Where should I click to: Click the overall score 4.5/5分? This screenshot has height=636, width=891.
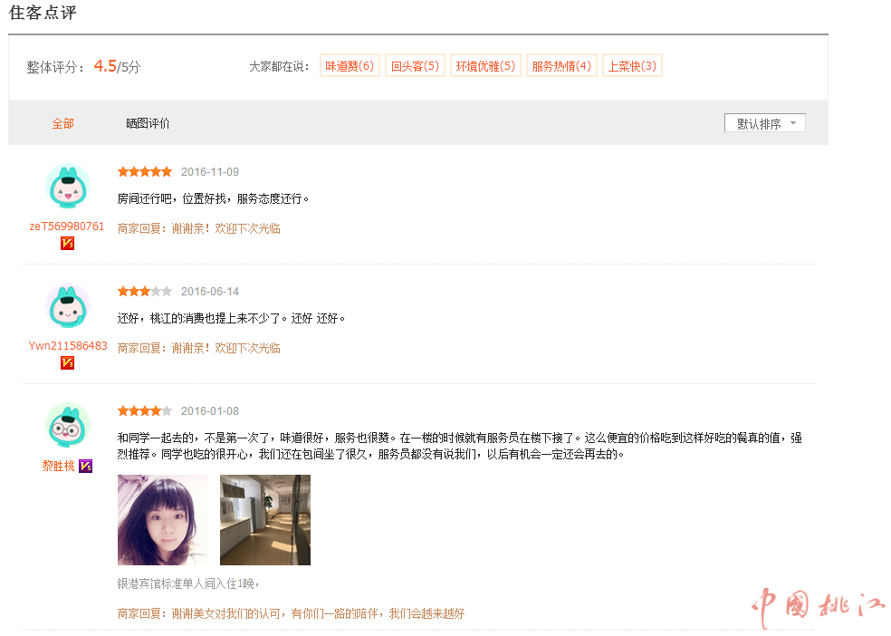[117, 66]
